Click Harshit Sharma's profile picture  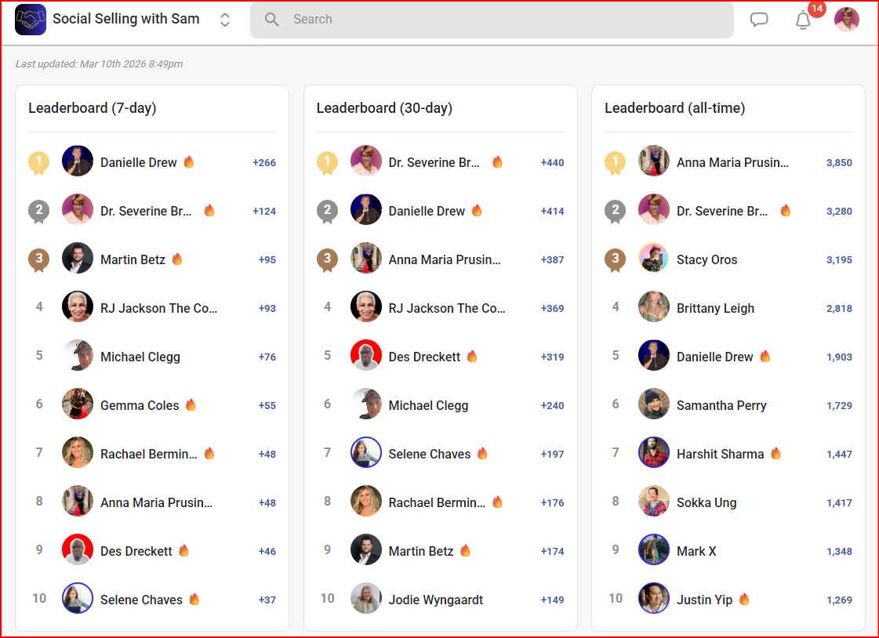[x=653, y=453]
